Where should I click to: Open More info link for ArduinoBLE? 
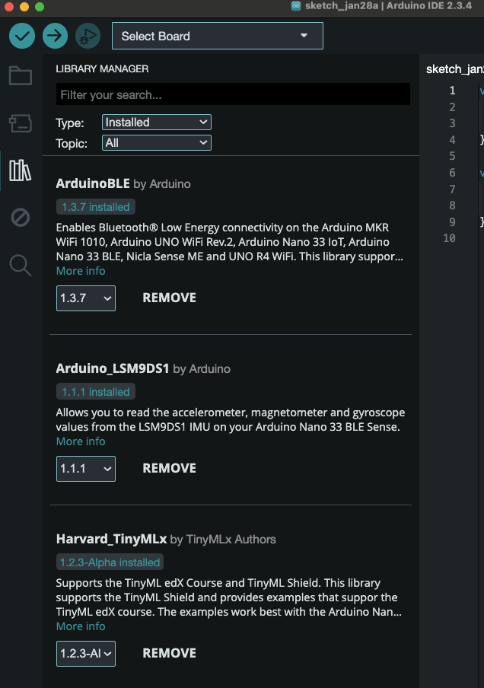click(x=81, y=272)
